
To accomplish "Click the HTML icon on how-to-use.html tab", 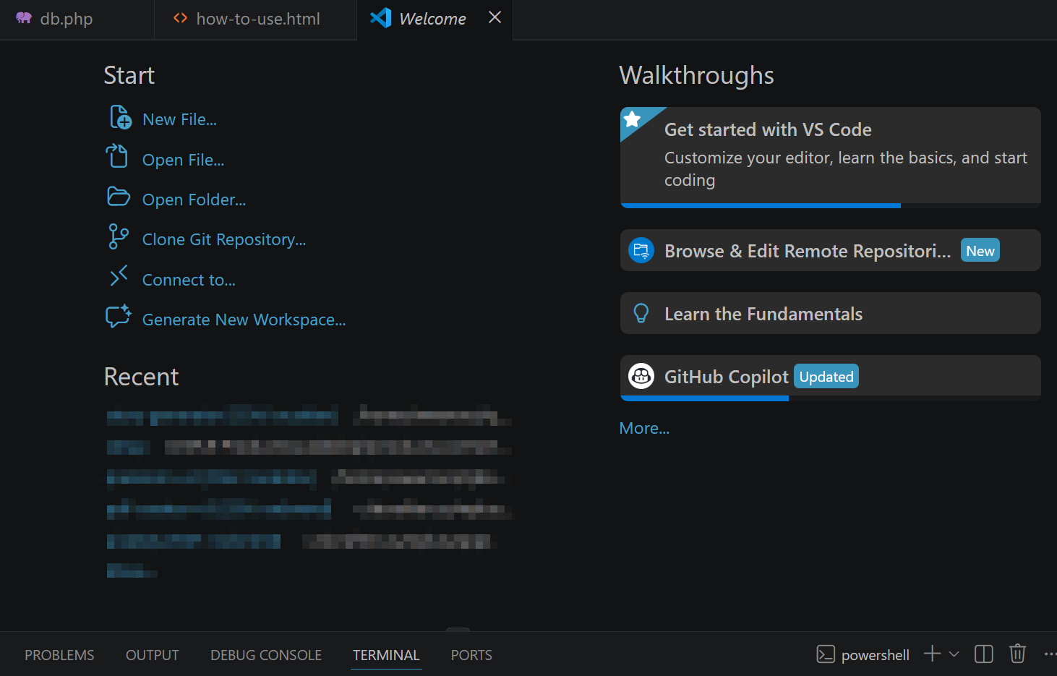I will (x=181, y=18).
